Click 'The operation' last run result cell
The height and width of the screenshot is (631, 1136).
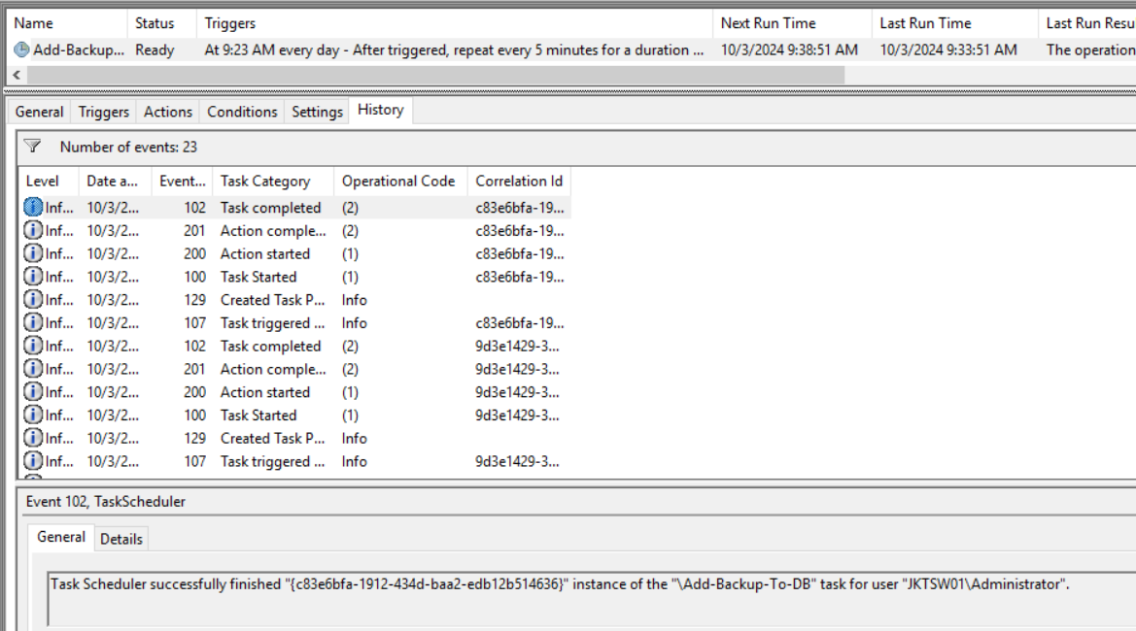[x=1090, y=50]
